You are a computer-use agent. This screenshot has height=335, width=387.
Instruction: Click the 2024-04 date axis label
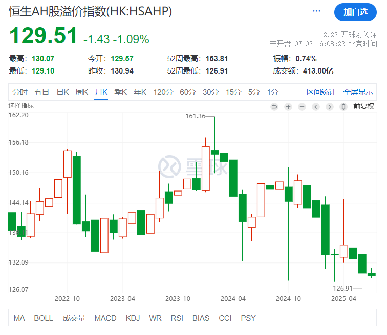233,299
